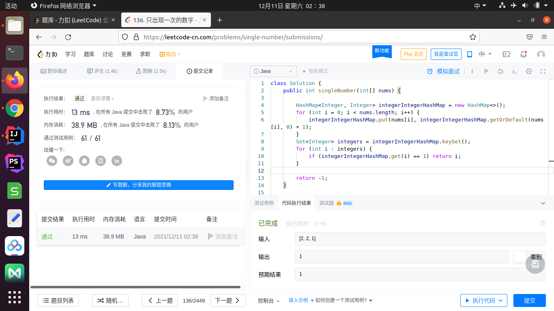Reset code to default template
The width and height of the screenshot is (554, 311).
coord(500,71)
